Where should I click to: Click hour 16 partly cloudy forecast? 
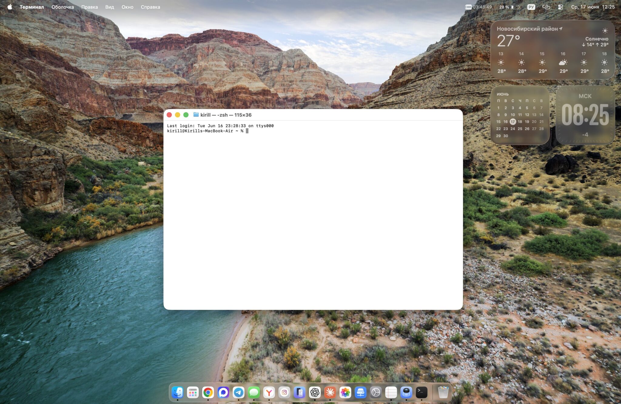click(563, 62)
